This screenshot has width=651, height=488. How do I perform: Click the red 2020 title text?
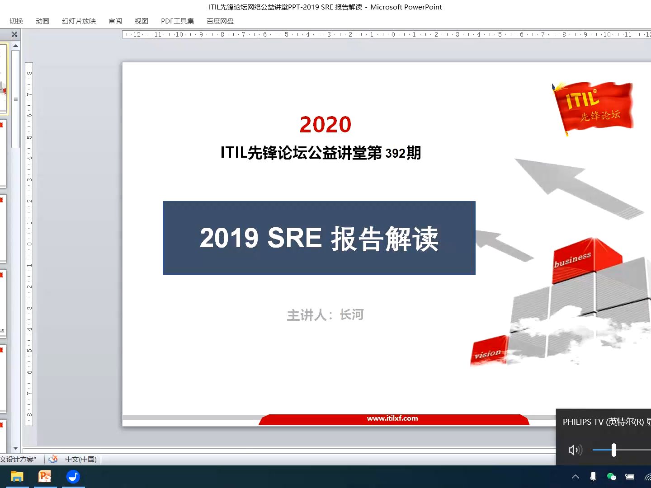coord(325,124)
